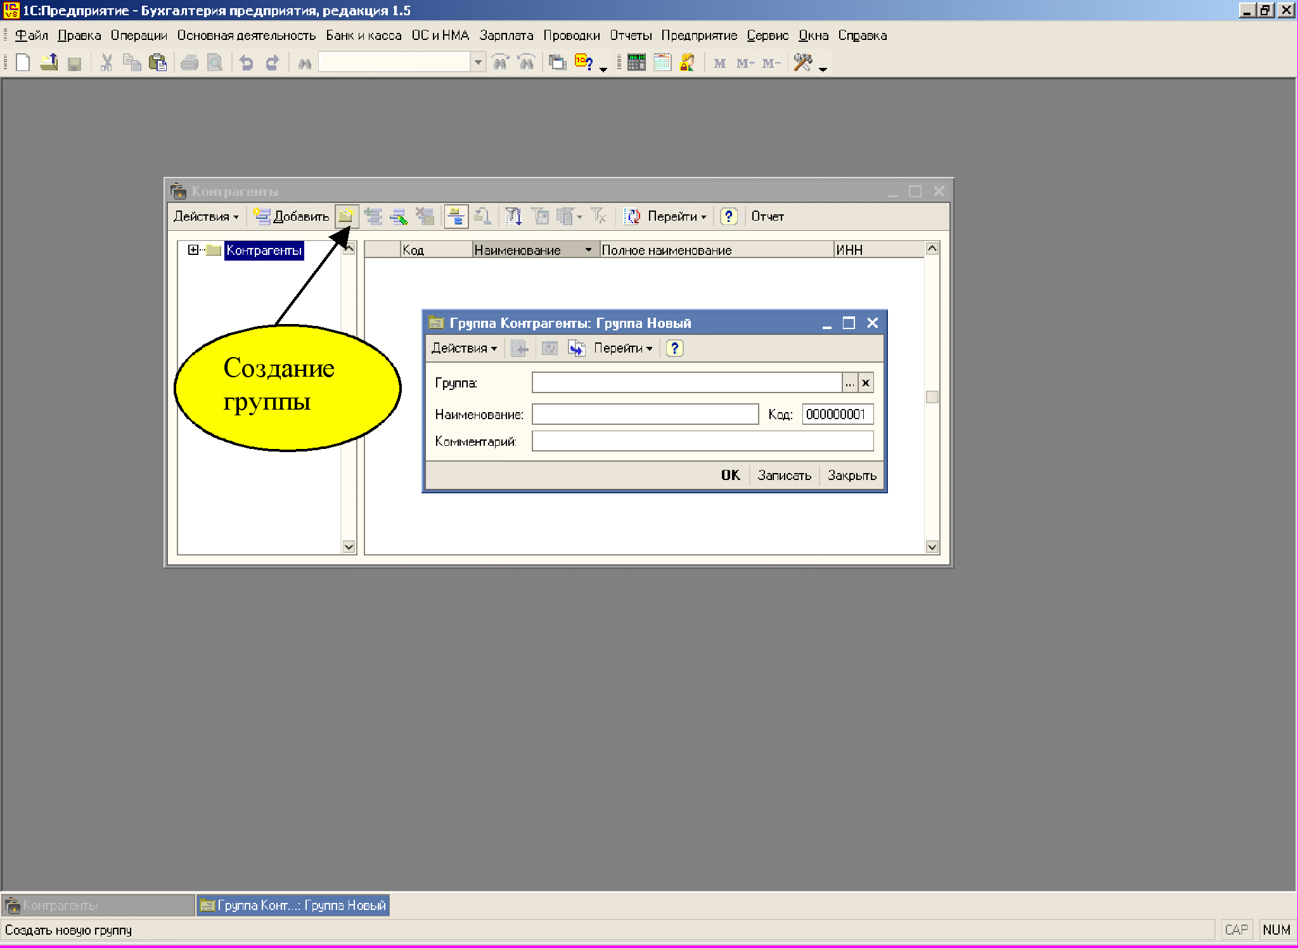Click the hammer and wrench tools icon
Image resolution: width=1298 pixels, height=948 pixels.
tap(802, 63)
